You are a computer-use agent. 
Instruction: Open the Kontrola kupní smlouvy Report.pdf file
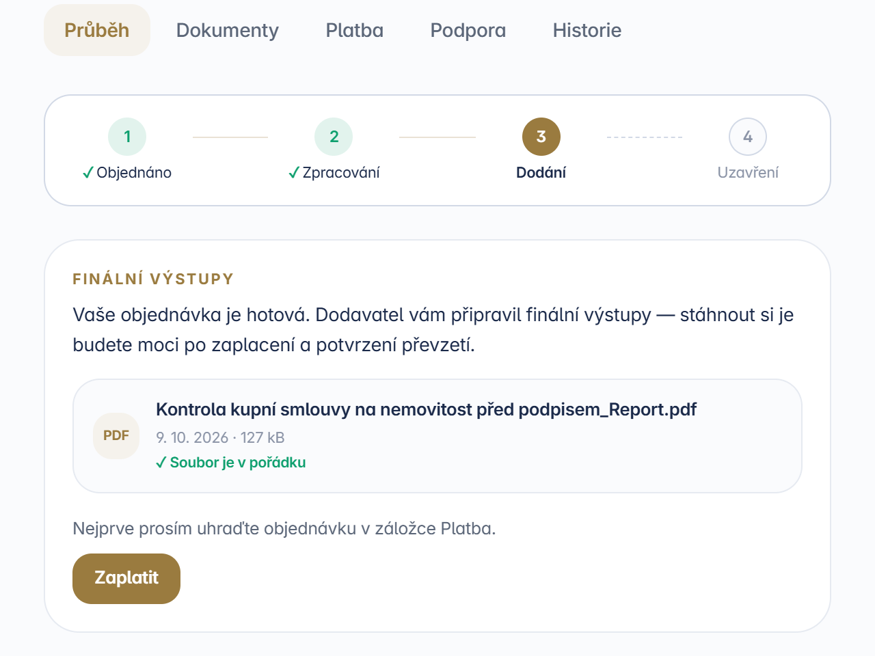click(426, 409)
